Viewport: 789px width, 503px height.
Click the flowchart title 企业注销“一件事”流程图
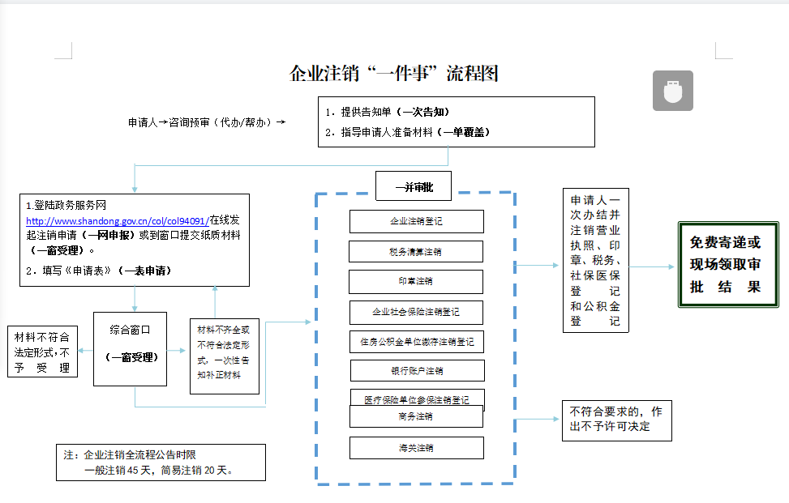pyautogui.click(x=393, y=74)
